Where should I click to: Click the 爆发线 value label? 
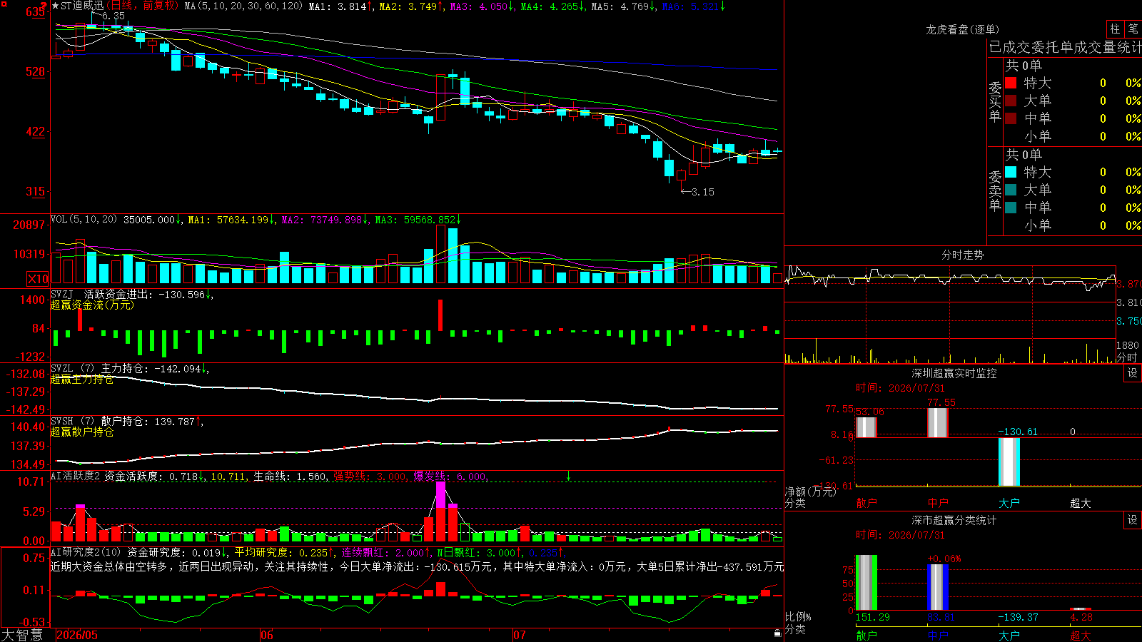pos(450,477)
